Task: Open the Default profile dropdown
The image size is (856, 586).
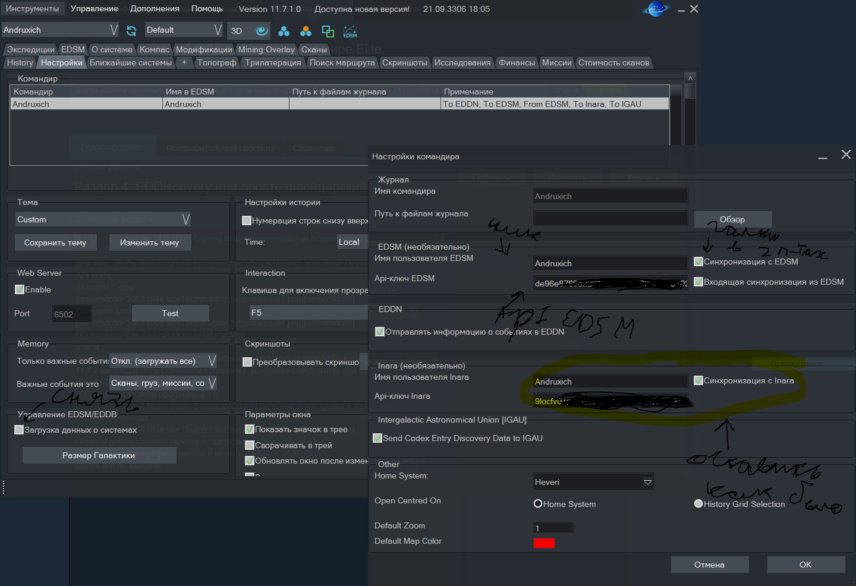Action: point(184,30)
